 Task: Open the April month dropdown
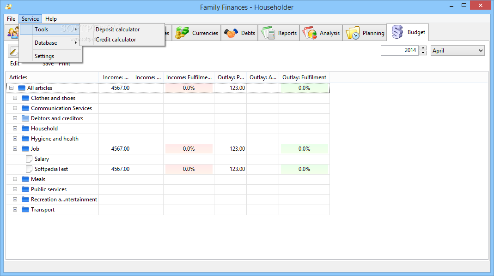tap(457, 51)
